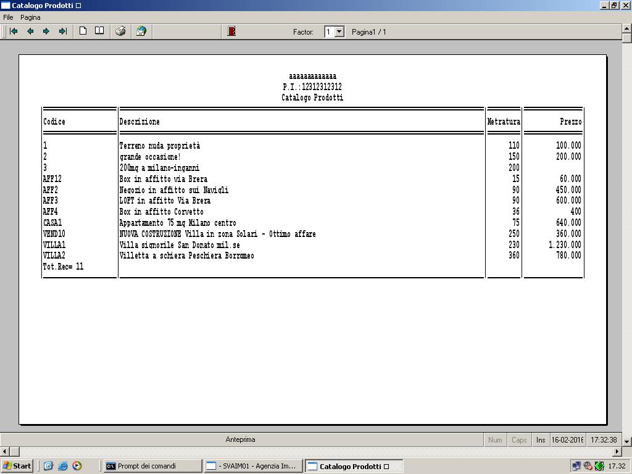Open the Factor zoom dropdown
The image size is (632, 474).
click(x=339, y=31)
